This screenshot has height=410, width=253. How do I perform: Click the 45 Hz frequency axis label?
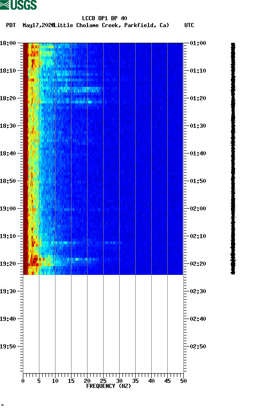[167, 381]
